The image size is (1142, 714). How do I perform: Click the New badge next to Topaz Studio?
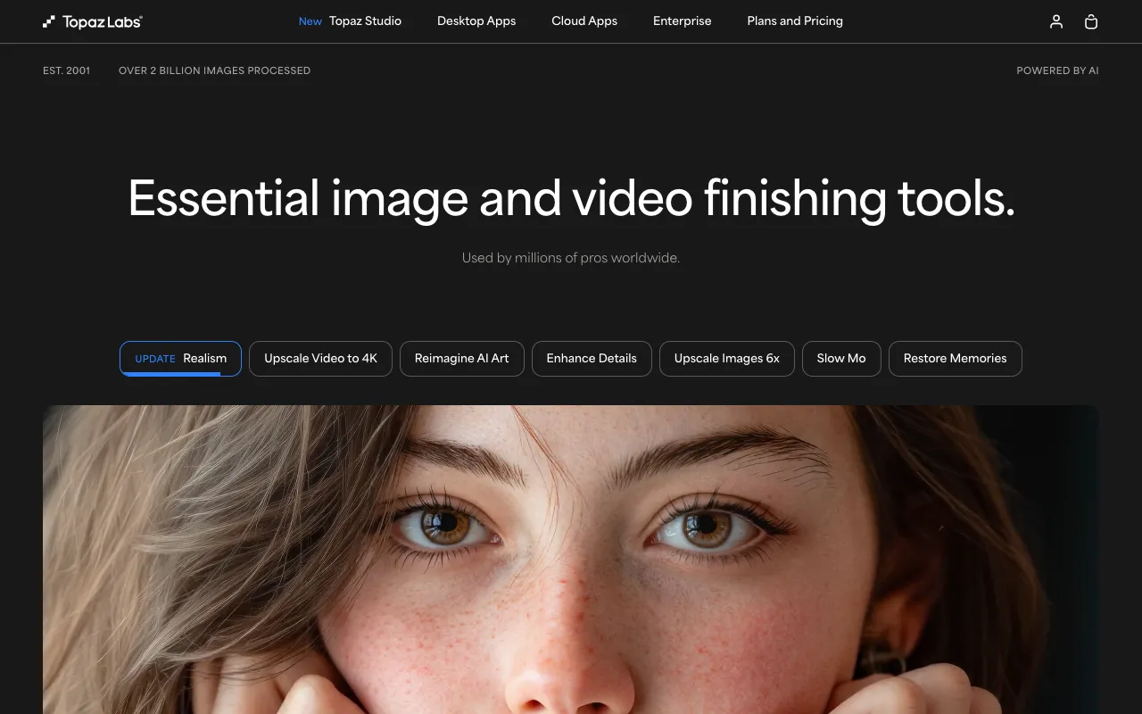tap(310, 21)
